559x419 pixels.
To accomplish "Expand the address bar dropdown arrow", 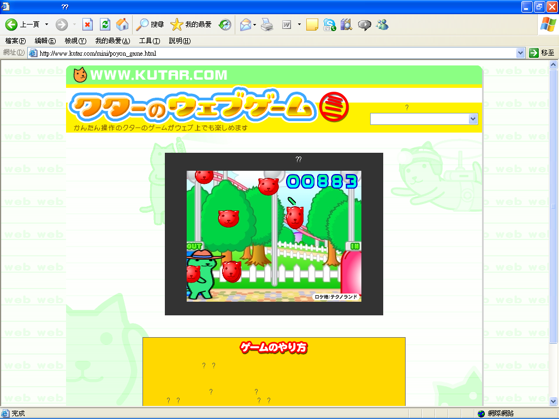I will [x=520, y=53].
